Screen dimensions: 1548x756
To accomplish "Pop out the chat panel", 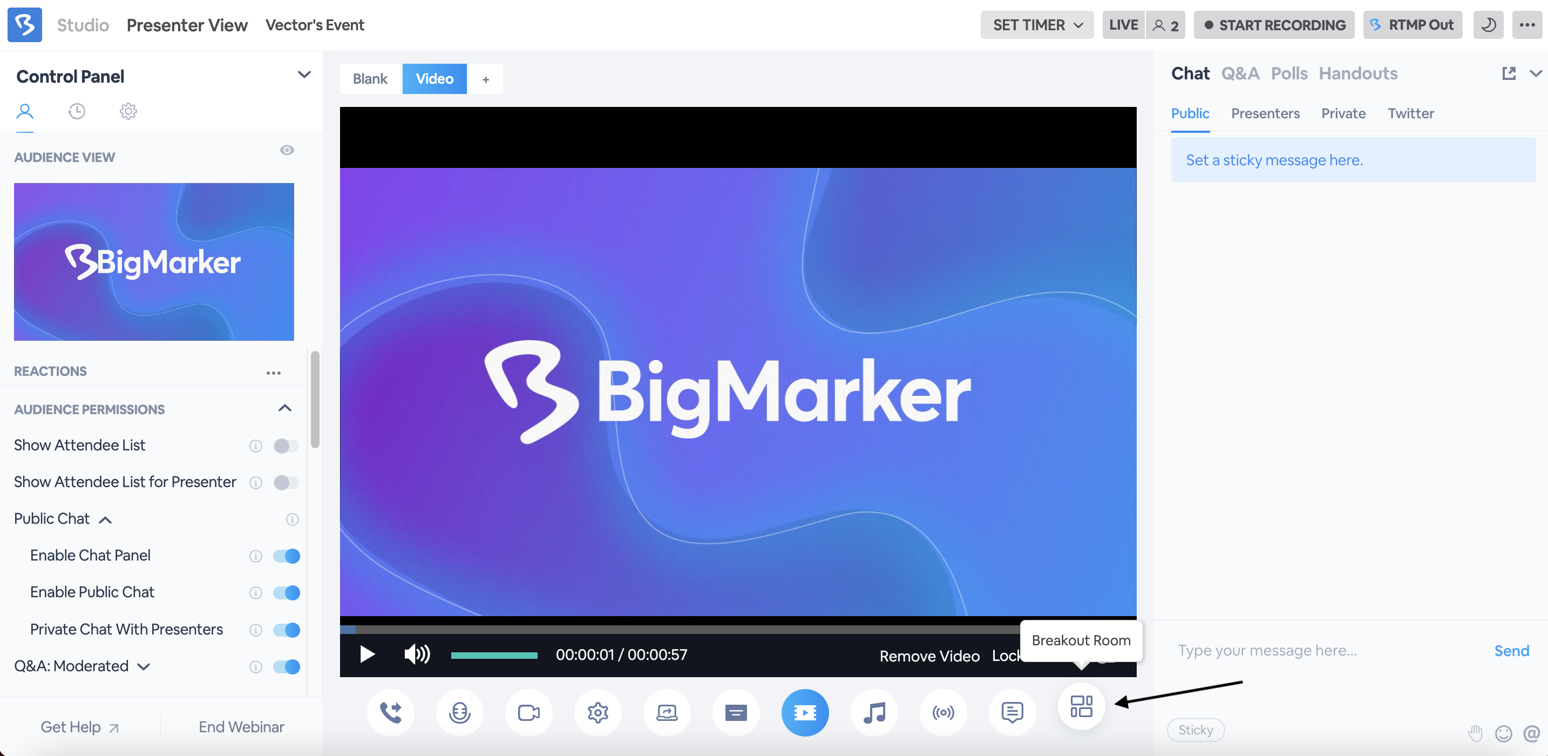I will pyautogui.click(x=1509, y=73).
